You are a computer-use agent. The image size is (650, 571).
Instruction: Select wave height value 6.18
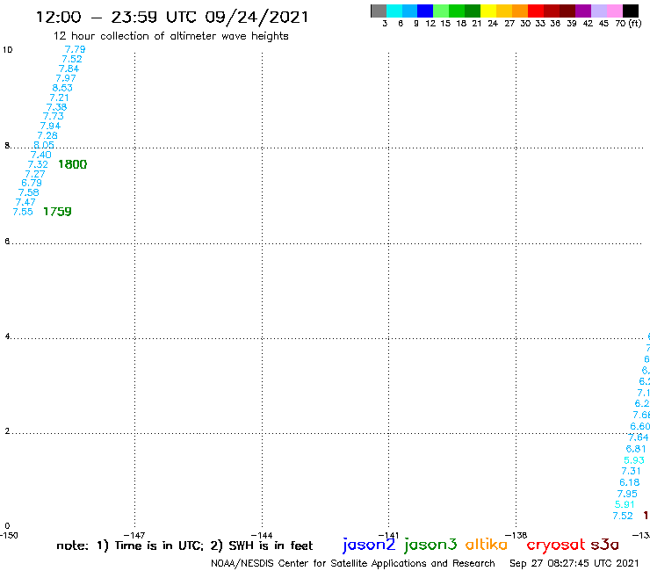pos(630,482)
